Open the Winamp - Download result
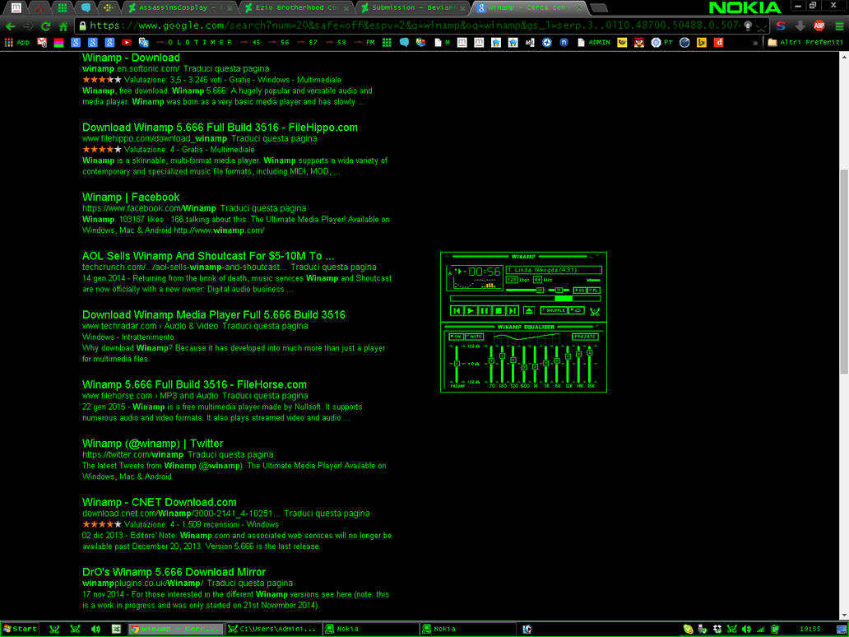849x637 pixels. (x=131, y=58)
